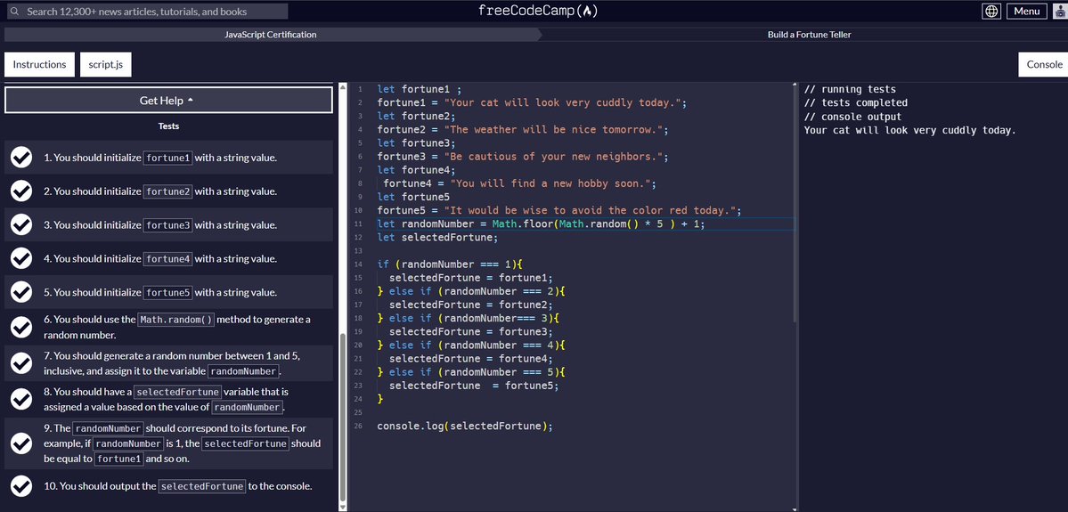Click line number 14 in gutter
1068x512 pixels.
pyautogui.click(x=359, y=264)
